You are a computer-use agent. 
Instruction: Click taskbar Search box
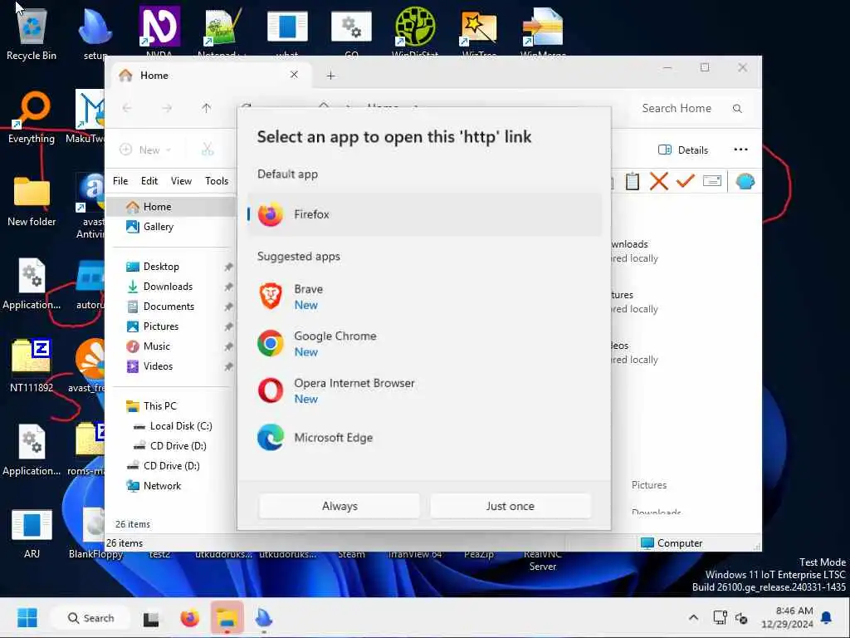[90, 618]
